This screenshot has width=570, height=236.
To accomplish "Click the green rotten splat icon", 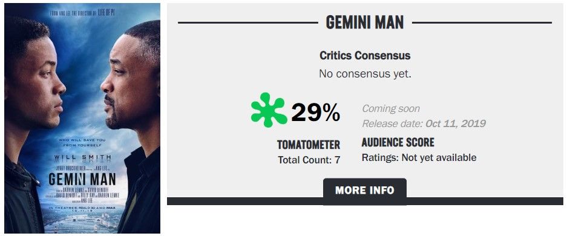I will pyautogui.click(x=269, y=110).
